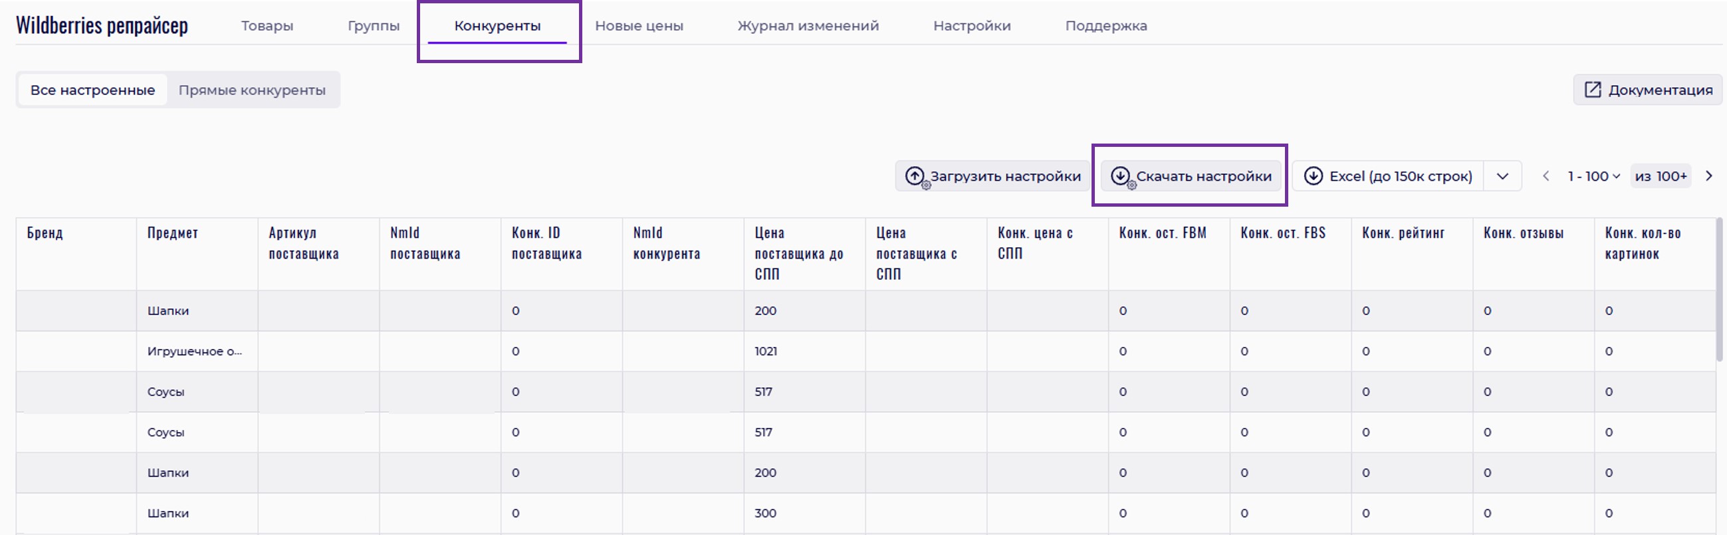Click the Конк. рейтинг column header
This screenshot has height=535, width=1727.
tap(1403, 233)
